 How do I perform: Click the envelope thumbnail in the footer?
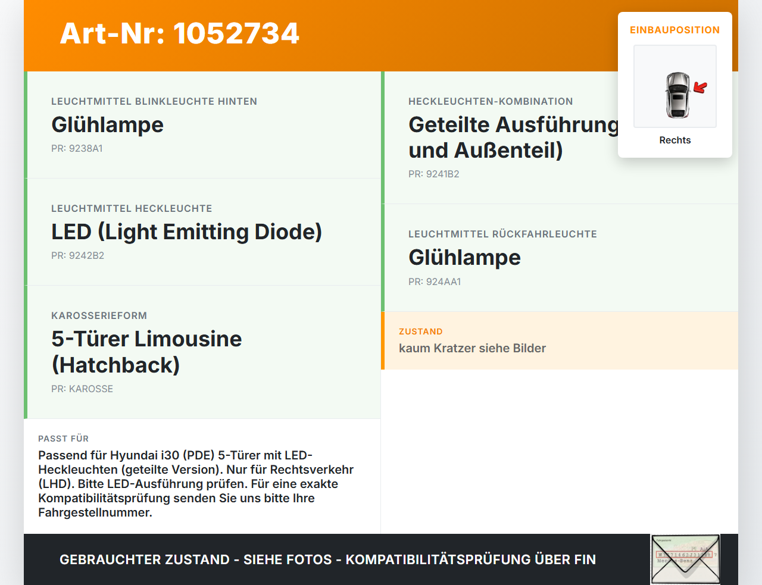(685, 559)
